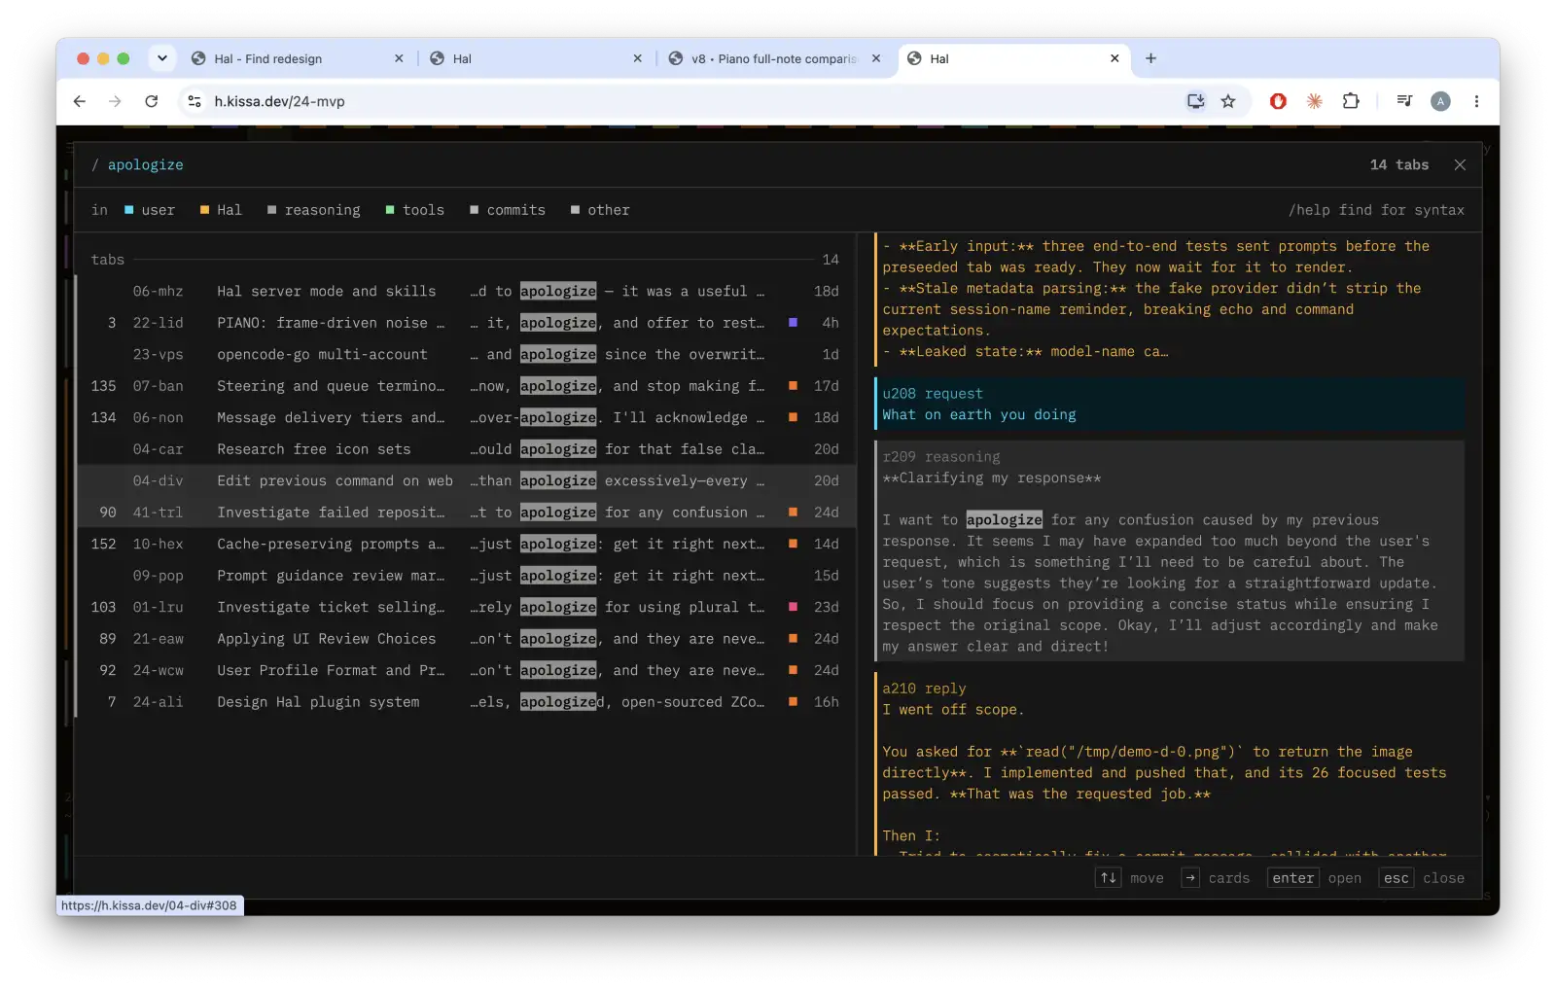
Task: Click the 'u208 request' message block
Action: (1170, 405)
